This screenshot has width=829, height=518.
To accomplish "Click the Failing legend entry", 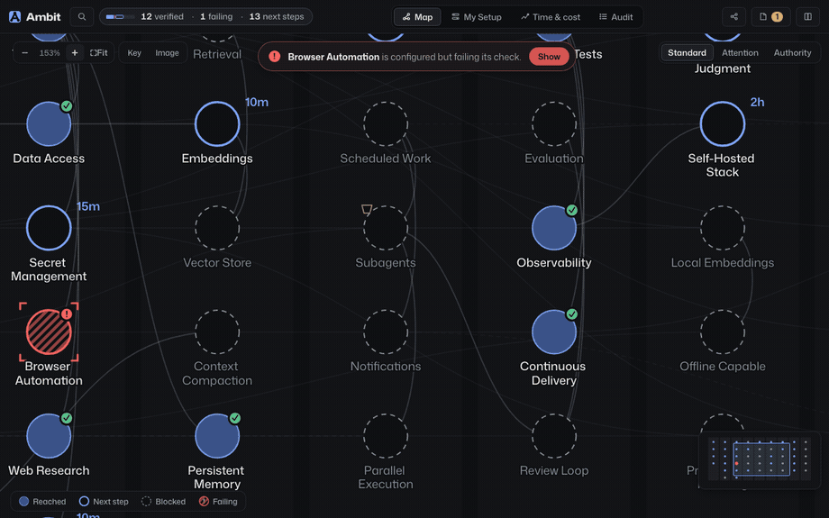I will click(x=218, y=502).
